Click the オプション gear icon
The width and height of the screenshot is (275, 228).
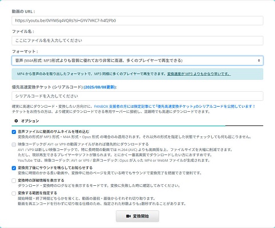[x=16, y=121]
